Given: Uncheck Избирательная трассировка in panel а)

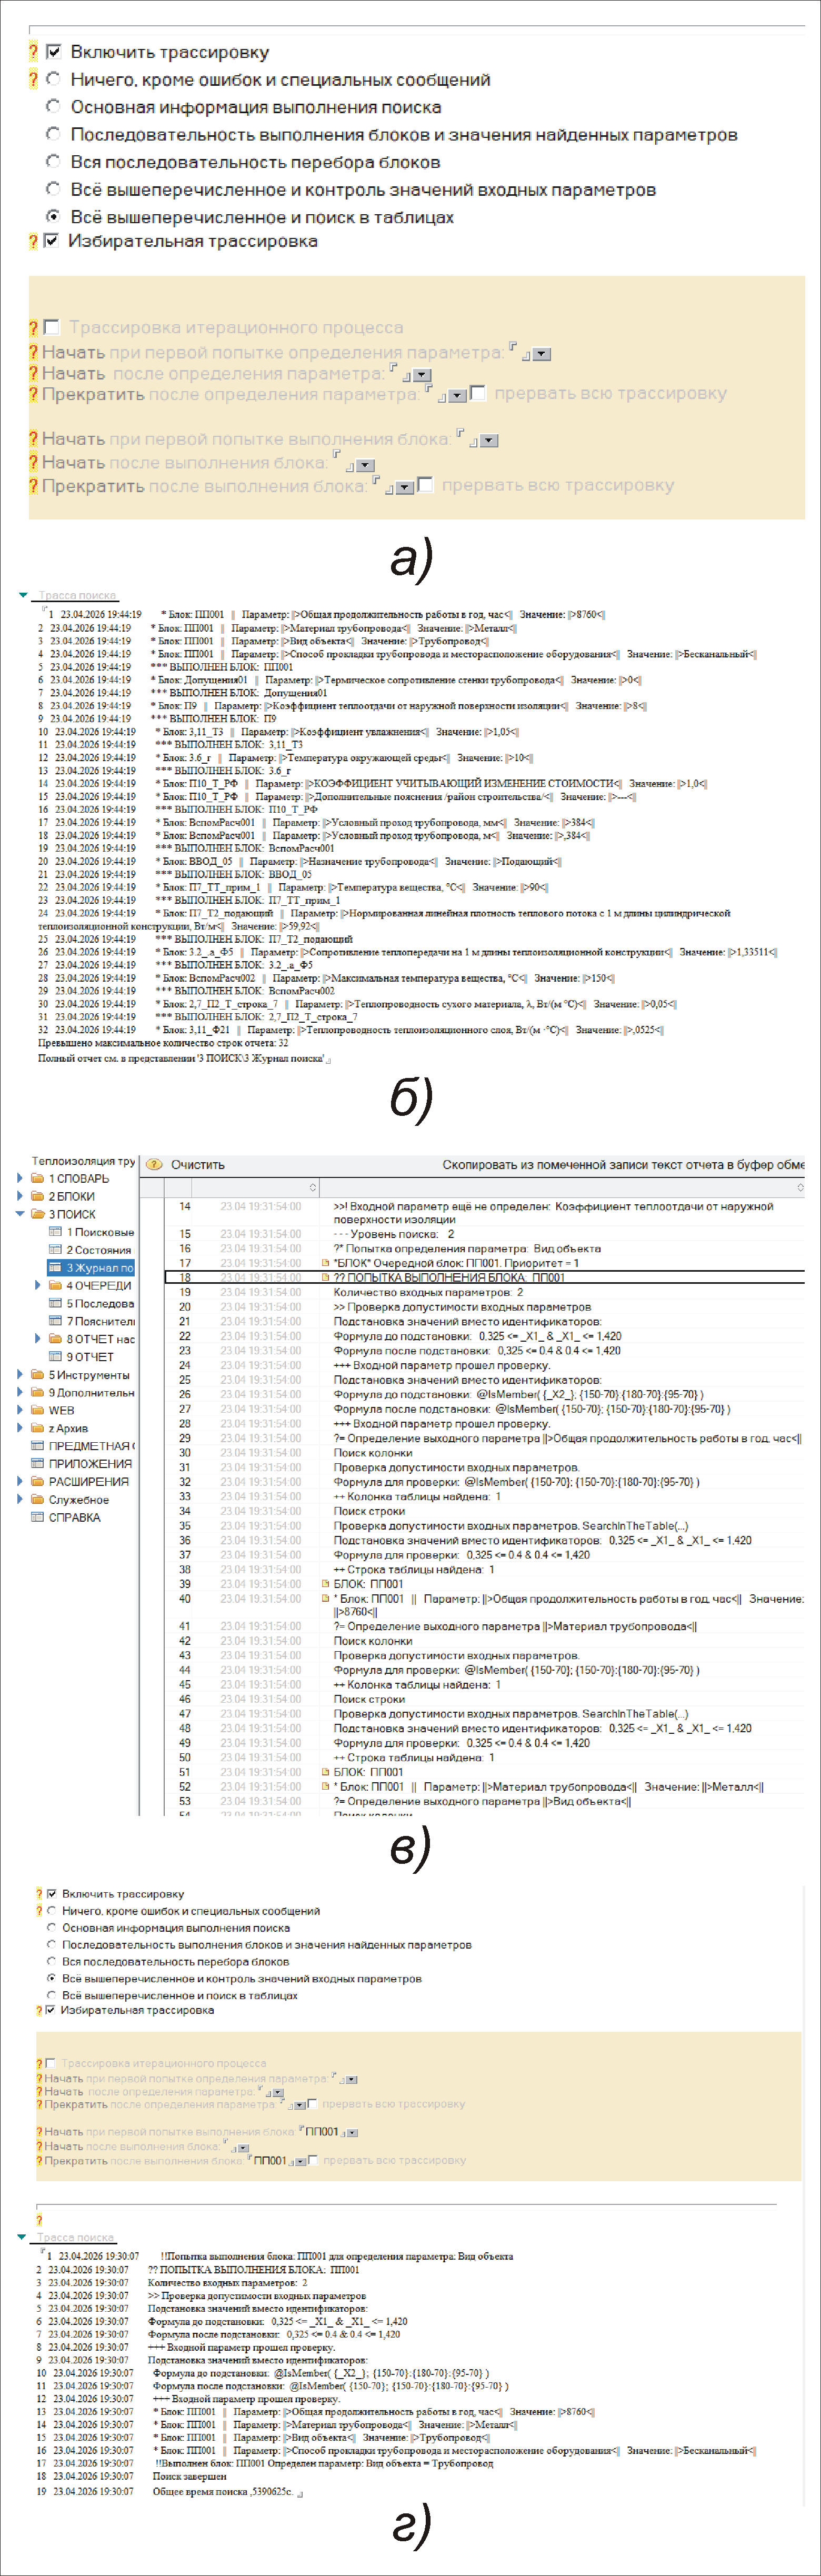Looking at the screenshot, I should [x=51, y=241].
